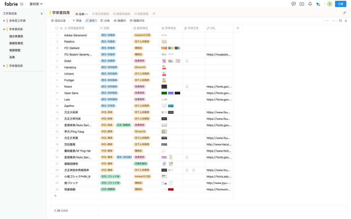
Task: Collapse the fullscreen view icon
Action: coord(345,13)
